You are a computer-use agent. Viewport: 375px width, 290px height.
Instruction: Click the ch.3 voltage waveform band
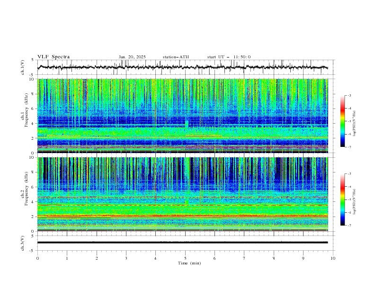point(182,243)
